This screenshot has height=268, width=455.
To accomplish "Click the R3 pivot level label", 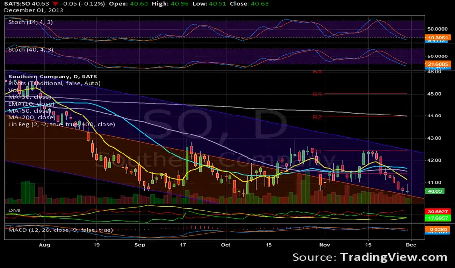I will pyautogui.click(x=317, y=95).
